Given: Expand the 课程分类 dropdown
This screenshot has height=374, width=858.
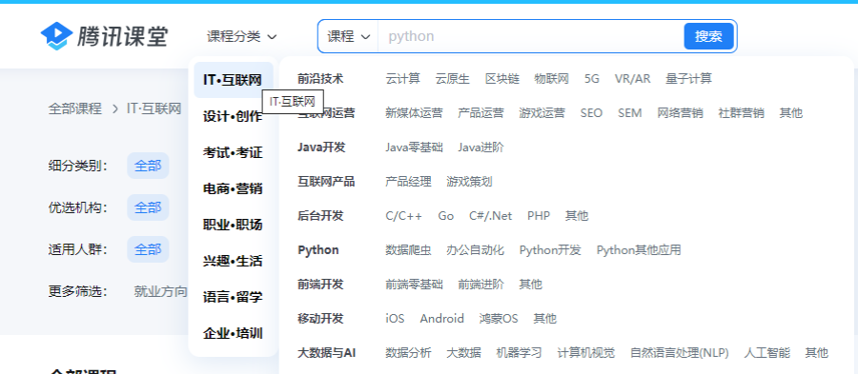Looking at the screenshot, I should point(242,36).
